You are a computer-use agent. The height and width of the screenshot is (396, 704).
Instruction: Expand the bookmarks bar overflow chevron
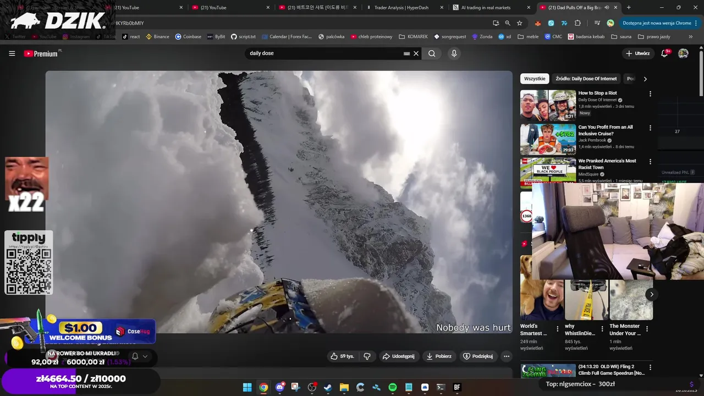tap(691, 36)
